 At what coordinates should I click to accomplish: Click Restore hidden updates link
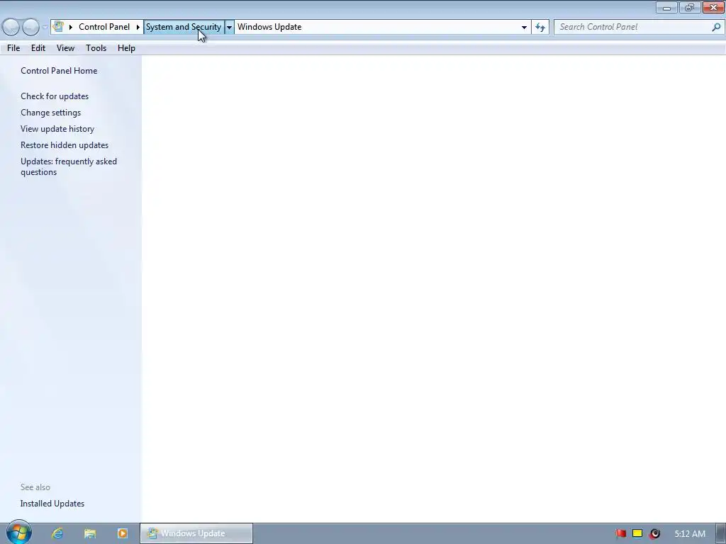coord(65,144)
